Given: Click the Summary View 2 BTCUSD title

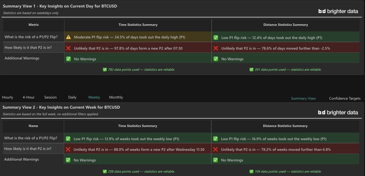Looking at the screenshot, I should tap(61, 107).
